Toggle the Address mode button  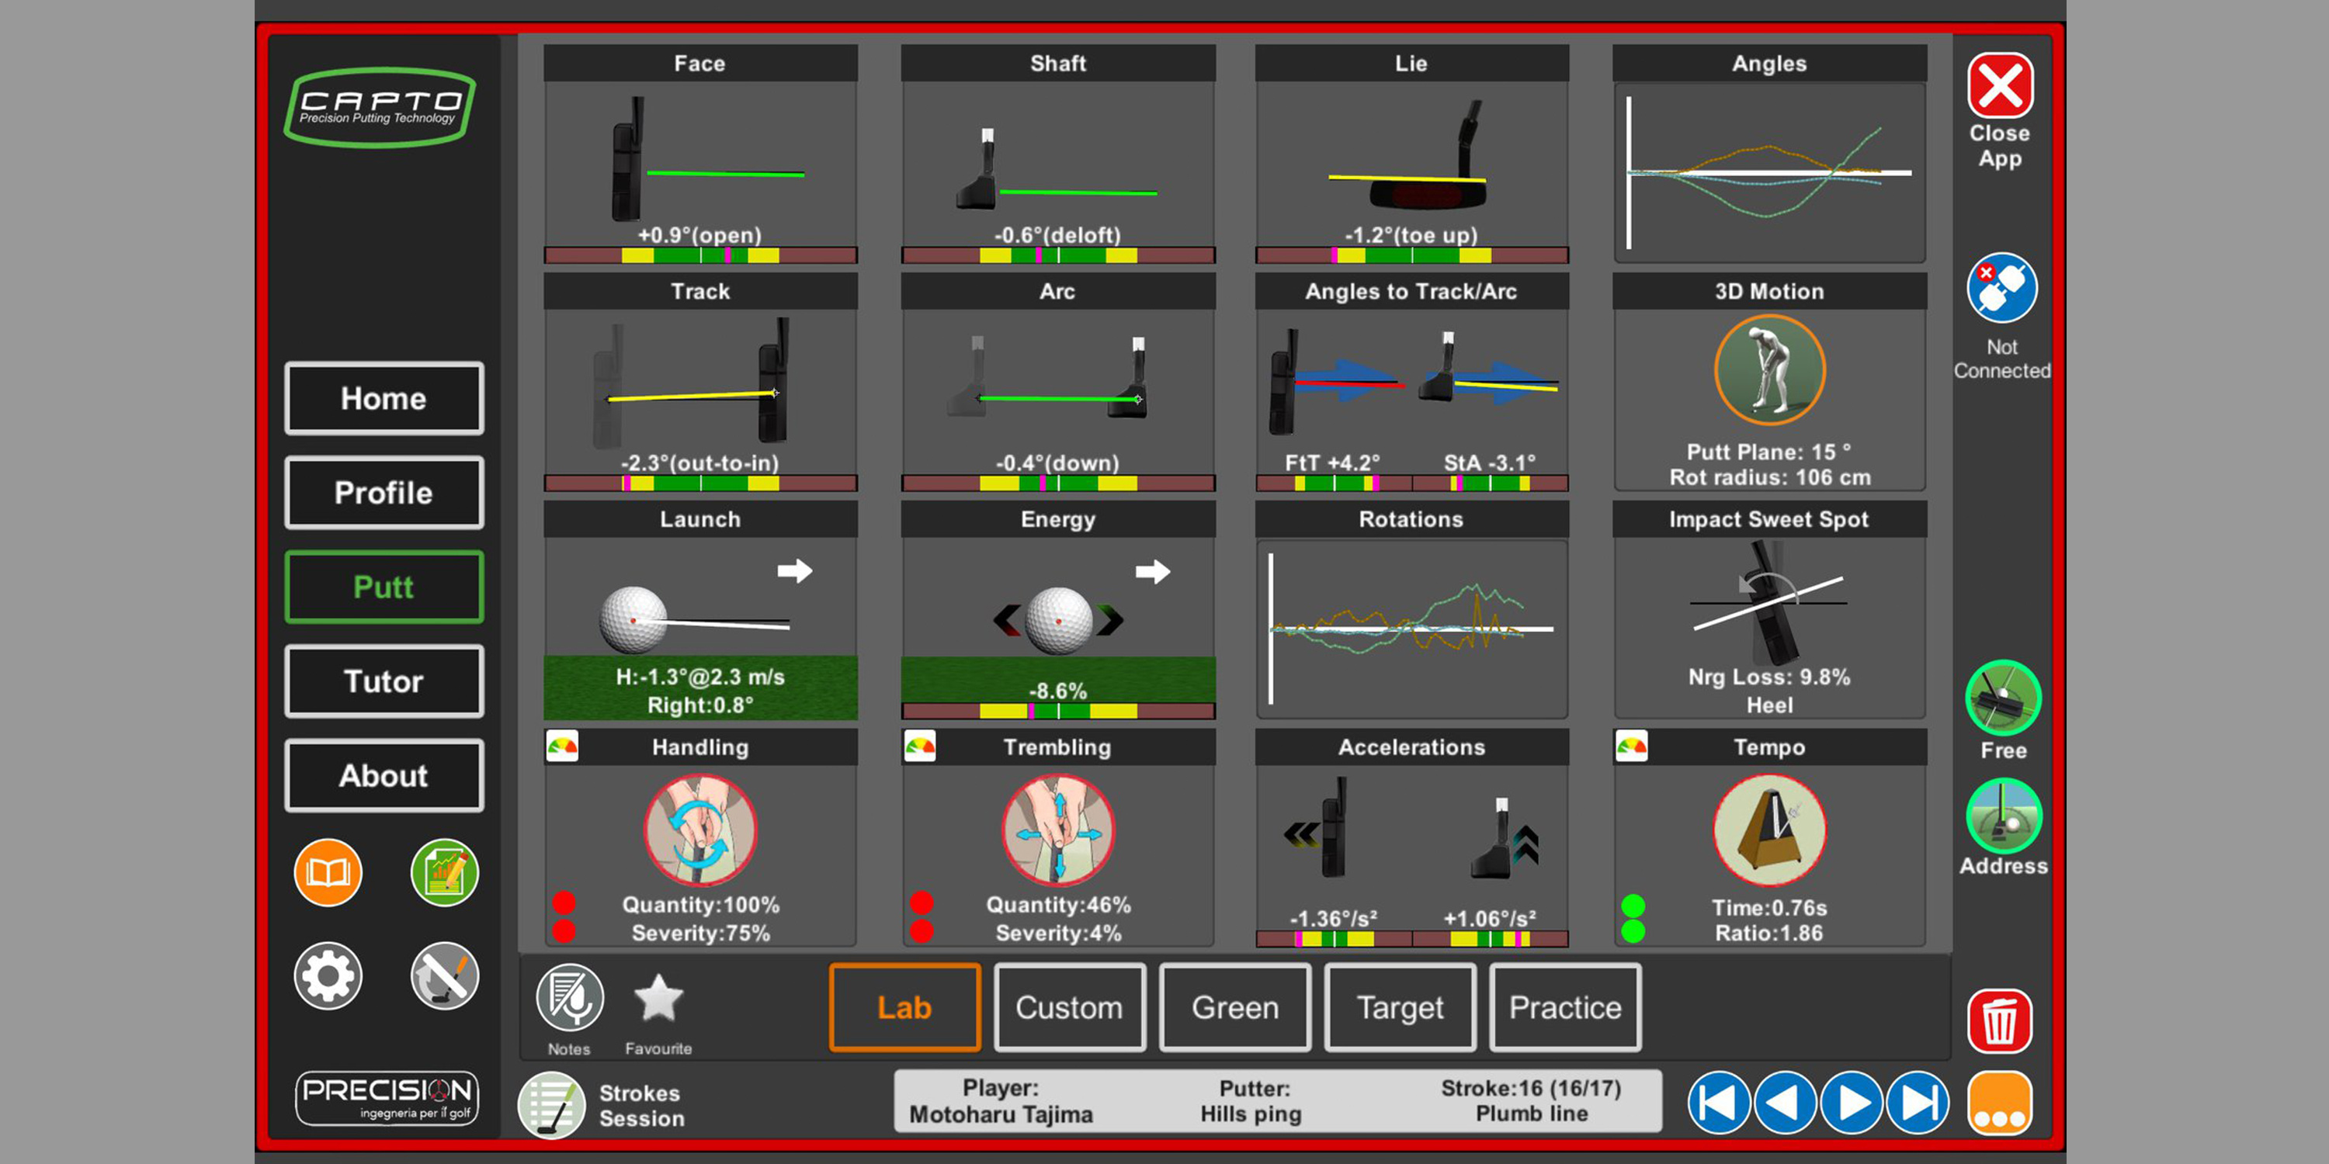(2003, 816)
